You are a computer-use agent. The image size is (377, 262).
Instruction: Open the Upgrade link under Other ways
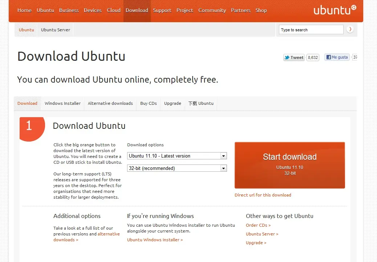point(256,243)
